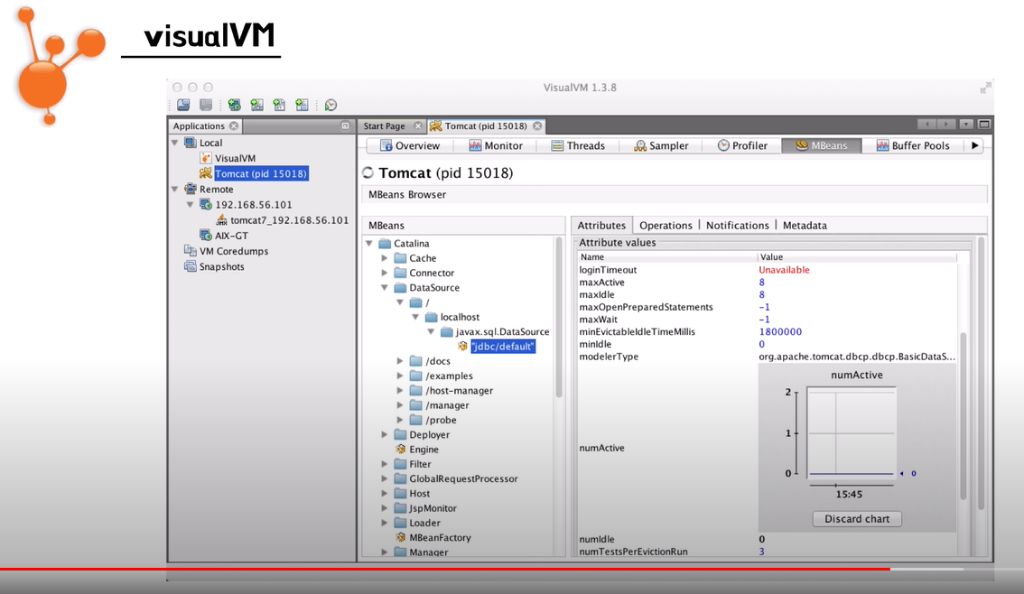Close the Tomcat (pid 15018) editor tab
This screenshot has width=1024, height=594.
pos(537,126)
